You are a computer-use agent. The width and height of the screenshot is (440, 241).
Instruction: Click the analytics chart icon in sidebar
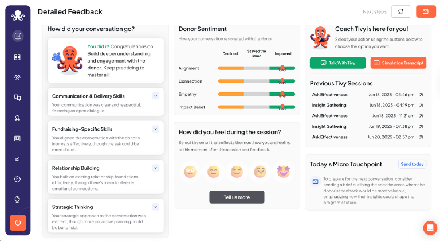[17, 159]
